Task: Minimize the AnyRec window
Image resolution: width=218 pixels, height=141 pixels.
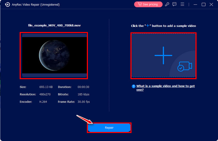Action: (195, 5)
